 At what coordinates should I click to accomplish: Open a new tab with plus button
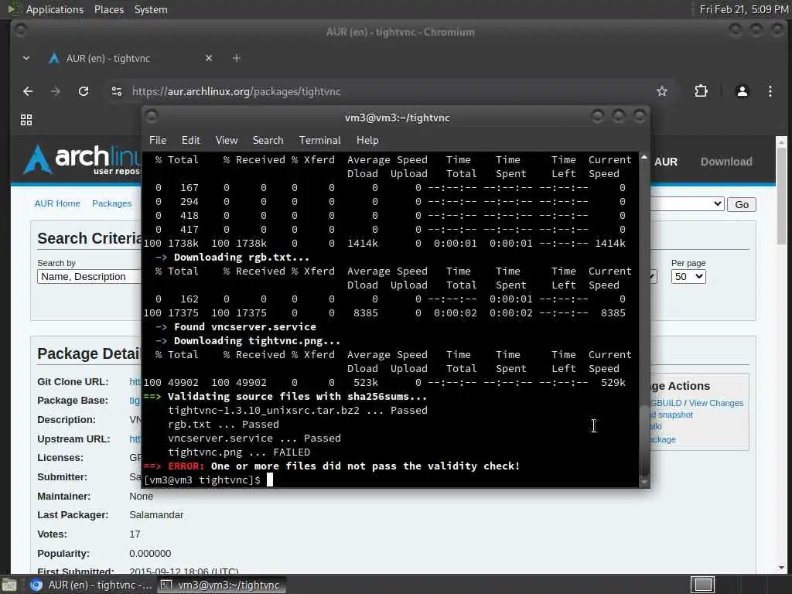pyautogui.click(x=237, y=58)
